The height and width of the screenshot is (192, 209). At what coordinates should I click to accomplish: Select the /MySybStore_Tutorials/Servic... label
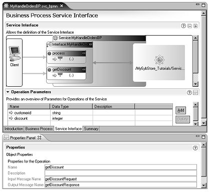[160, 68]
